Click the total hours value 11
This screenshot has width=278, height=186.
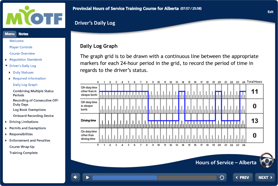point(255,92)
